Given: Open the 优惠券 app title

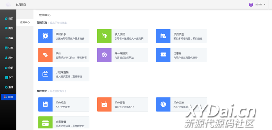Looking at the screenshot, I should [177, 53].
